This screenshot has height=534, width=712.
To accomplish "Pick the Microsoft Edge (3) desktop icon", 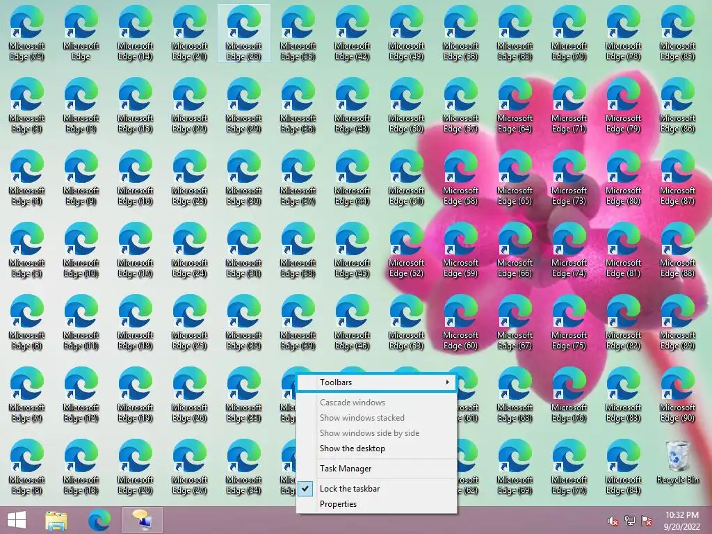I will pos(27,105).
